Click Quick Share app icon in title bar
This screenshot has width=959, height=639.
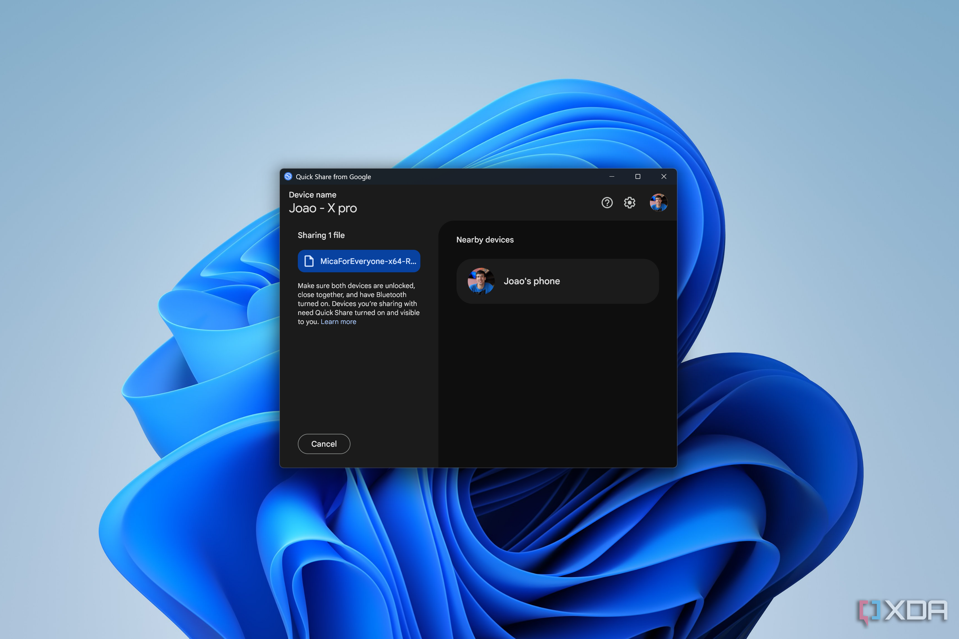point(288,177)
